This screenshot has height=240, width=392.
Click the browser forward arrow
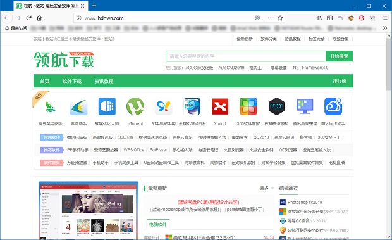pyautogui.click(x=18, y=18)
